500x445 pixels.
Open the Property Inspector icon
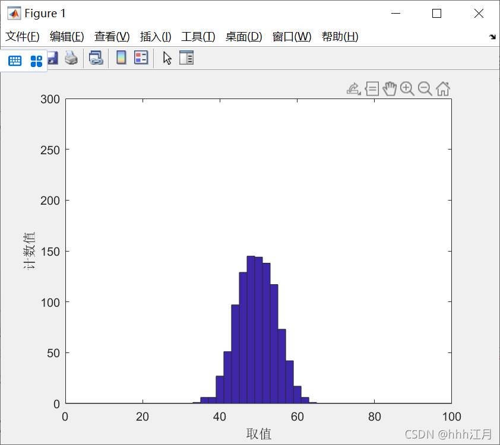click(186, 58)
